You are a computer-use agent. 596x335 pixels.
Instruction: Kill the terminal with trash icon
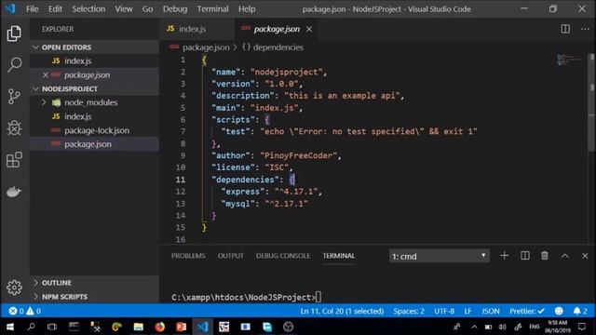coord(545,256)
